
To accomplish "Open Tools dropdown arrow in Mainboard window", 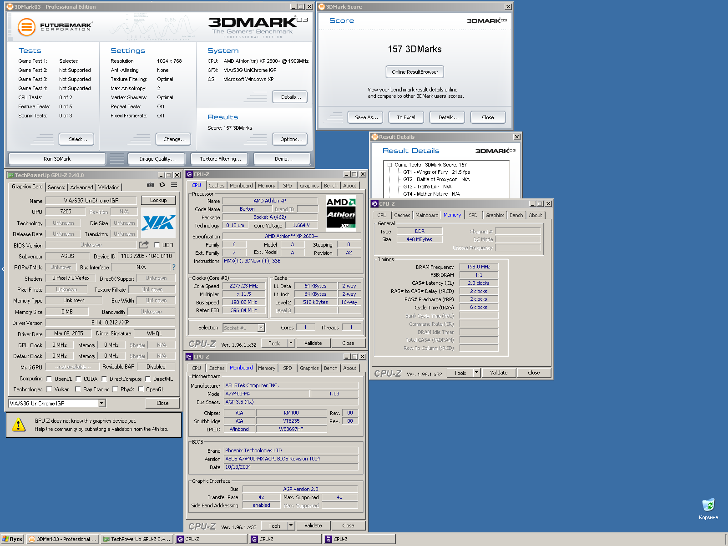I will [x=291, y=526].
